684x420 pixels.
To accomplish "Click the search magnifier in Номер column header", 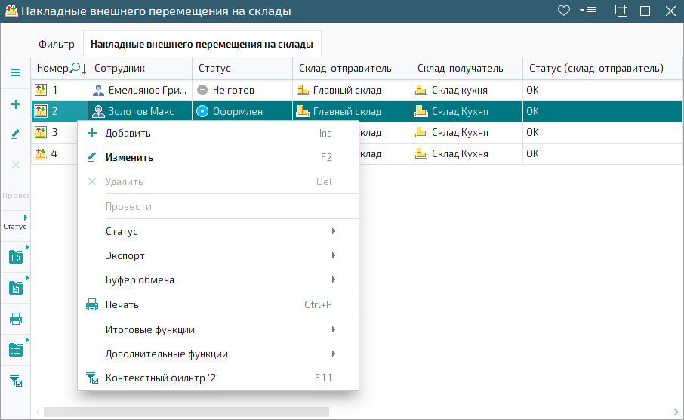I will point(74,68).
